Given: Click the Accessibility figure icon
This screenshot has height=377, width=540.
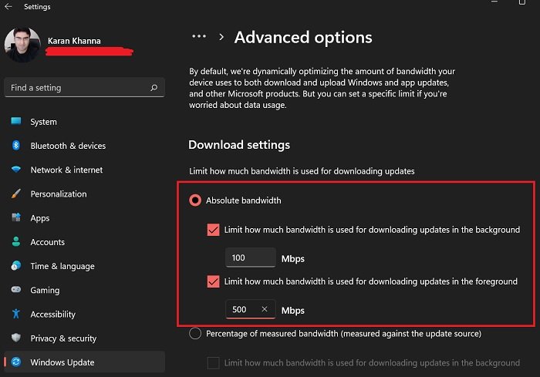Looking at the screenshot, I should tap(15, 314).
